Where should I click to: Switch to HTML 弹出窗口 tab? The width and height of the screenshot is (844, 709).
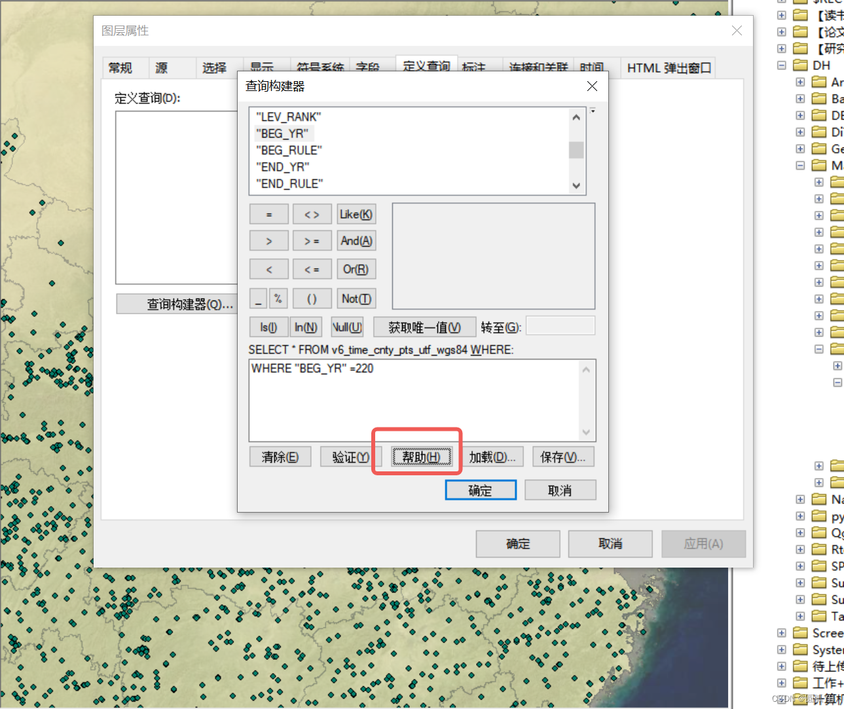click(x=669, y=68)
